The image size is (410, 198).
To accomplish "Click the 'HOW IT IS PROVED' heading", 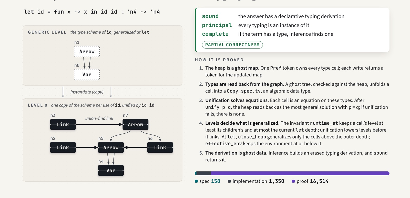I will click(219, 60).
